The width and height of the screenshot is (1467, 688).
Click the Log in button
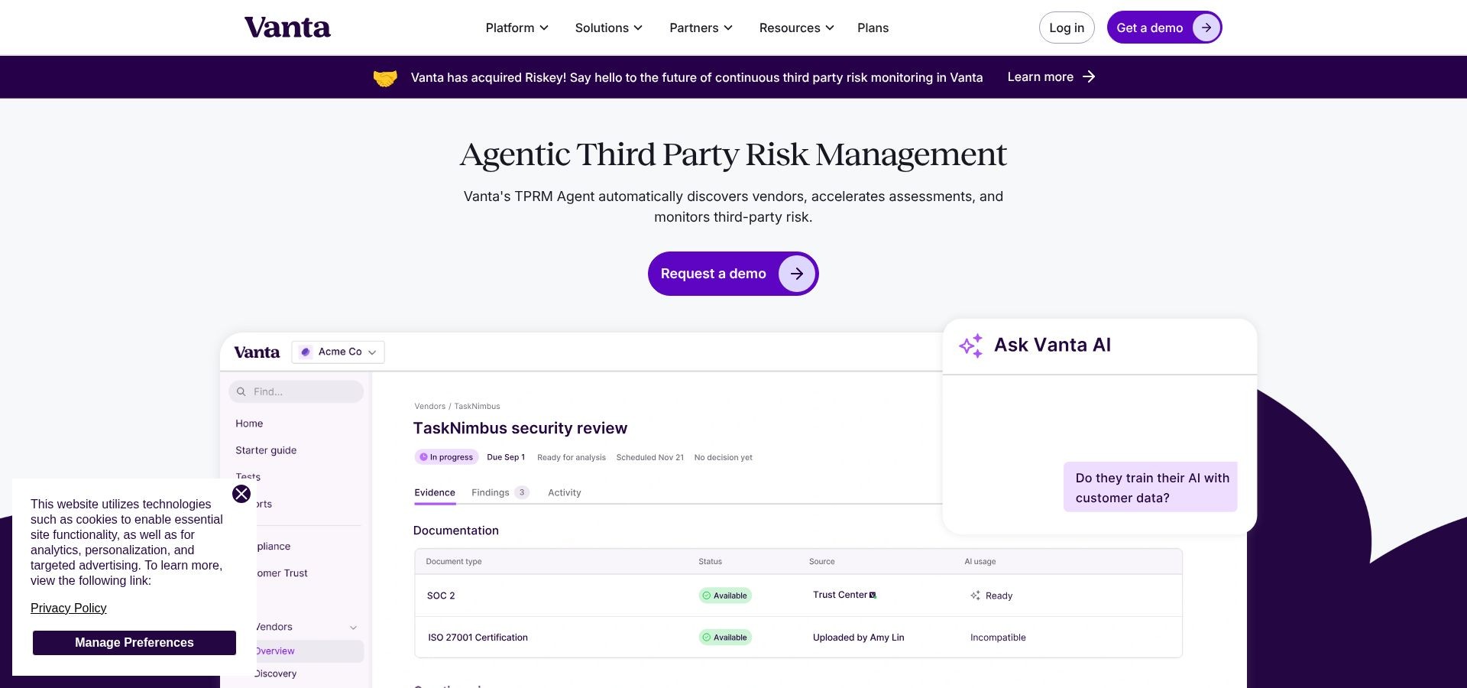click(1067, 28)
